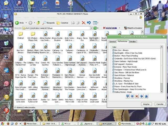Viewport: 168px width, 126px height.
Task: Select 'Extreme - More Than Words' in list
Action: click(x=124, y=67)
